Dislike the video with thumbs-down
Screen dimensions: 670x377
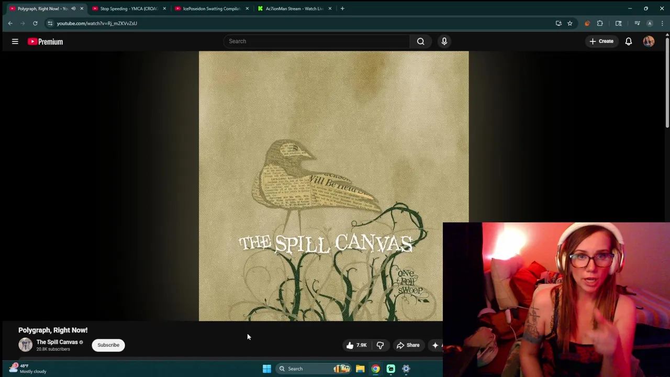coord(380,345)
